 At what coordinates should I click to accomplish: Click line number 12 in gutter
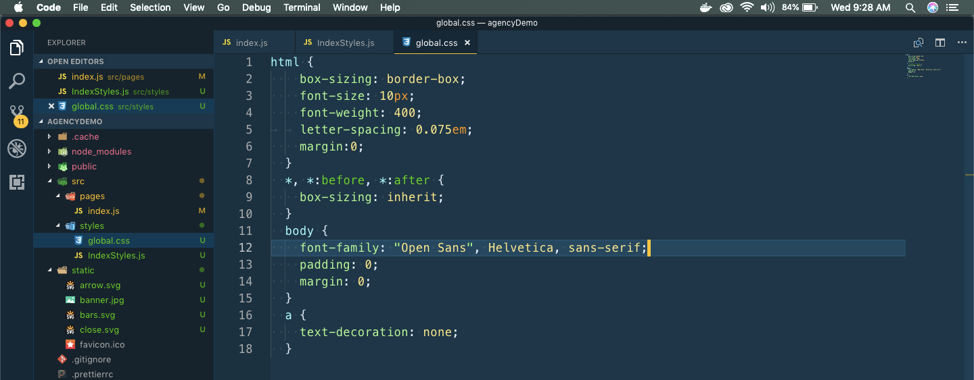tap(245, 248)
